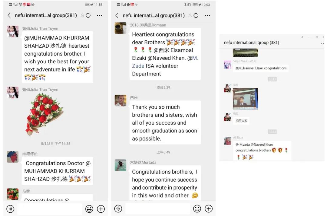Tap the plus icon in middle chat

209,208
